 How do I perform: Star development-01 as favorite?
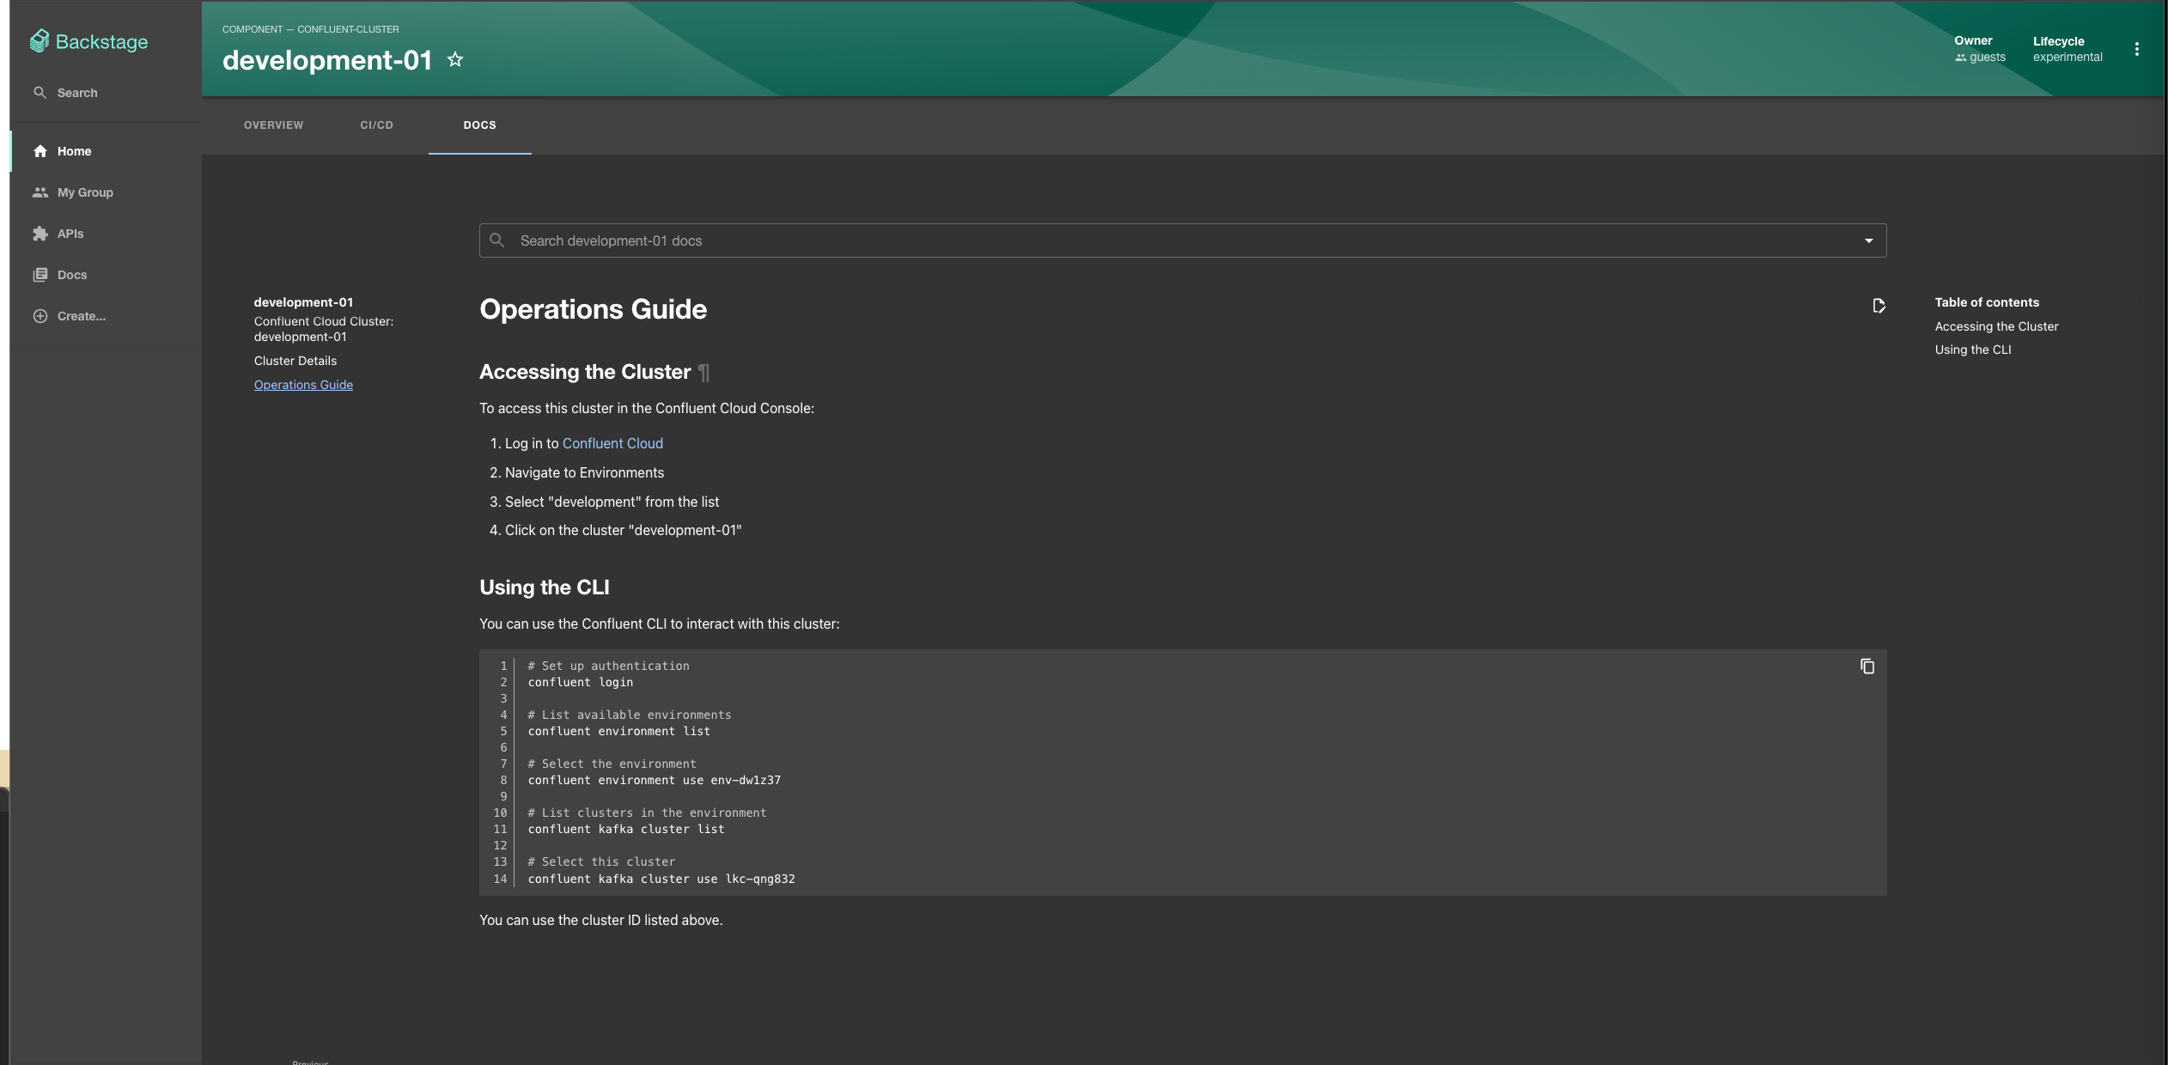pyautogui.click(x=455, y=59)
